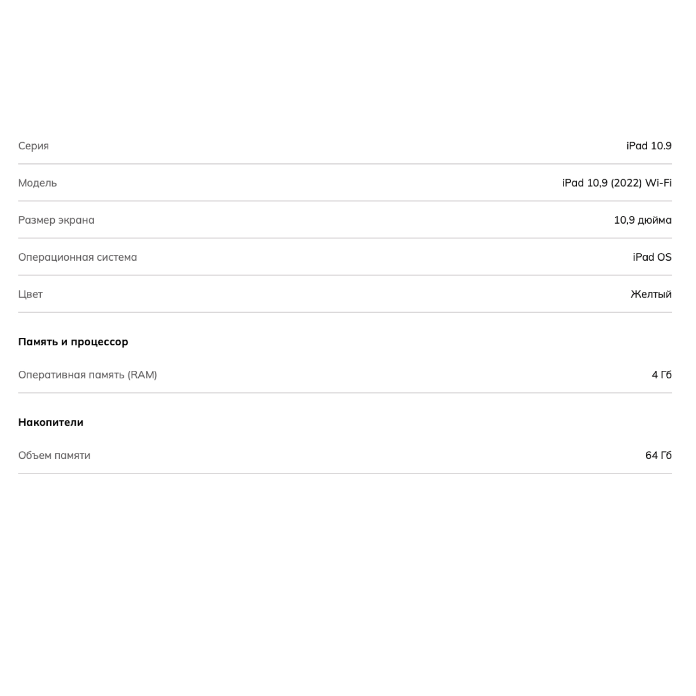Select the "iPad OS" value
This screenshot has height=696, width=696.
tap(652, 257)
